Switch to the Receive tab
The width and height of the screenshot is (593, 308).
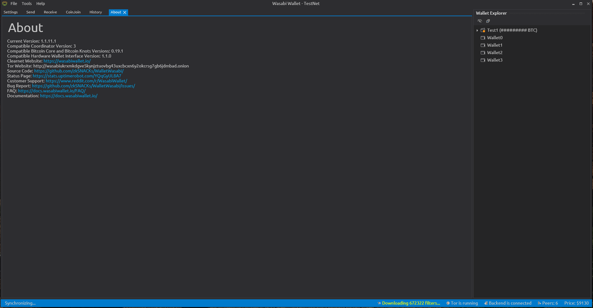point(50,12)
